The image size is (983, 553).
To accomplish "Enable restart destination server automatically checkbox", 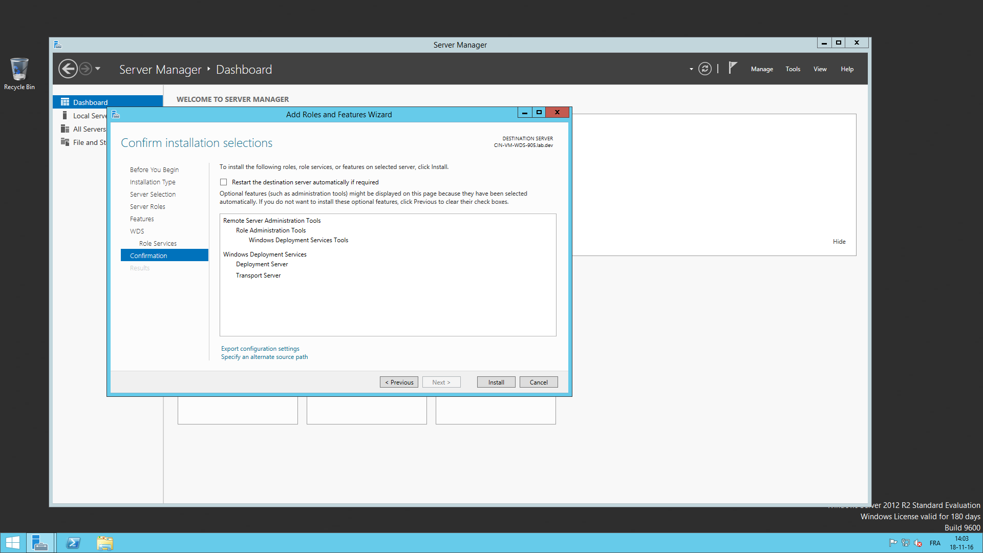I will 223,182.
